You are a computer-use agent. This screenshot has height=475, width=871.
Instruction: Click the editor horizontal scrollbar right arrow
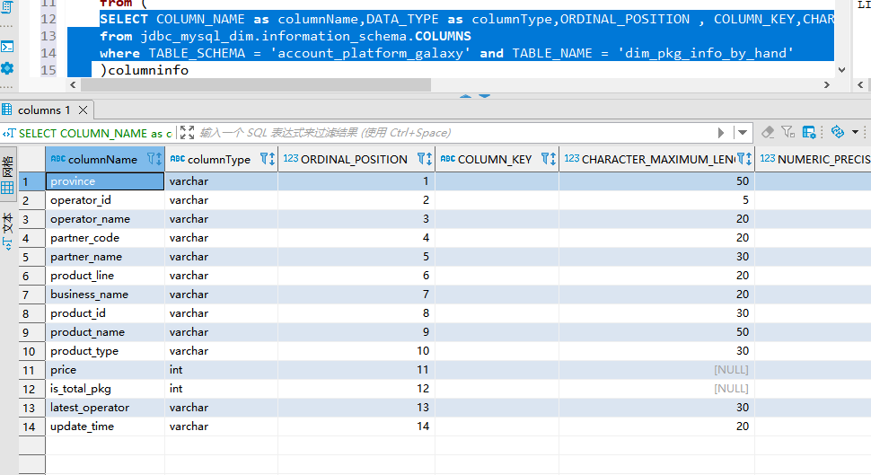tap(827, 85)
